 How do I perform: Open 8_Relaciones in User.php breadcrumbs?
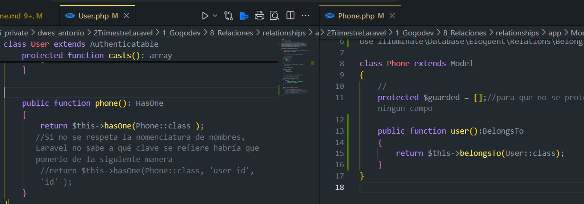(232, 33)
